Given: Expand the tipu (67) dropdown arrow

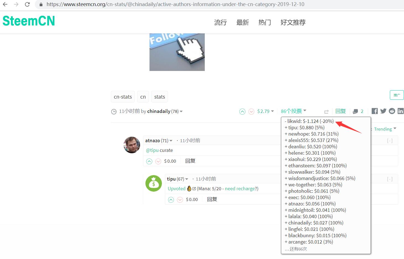Looking at the screenshot, I should point(187,179).
